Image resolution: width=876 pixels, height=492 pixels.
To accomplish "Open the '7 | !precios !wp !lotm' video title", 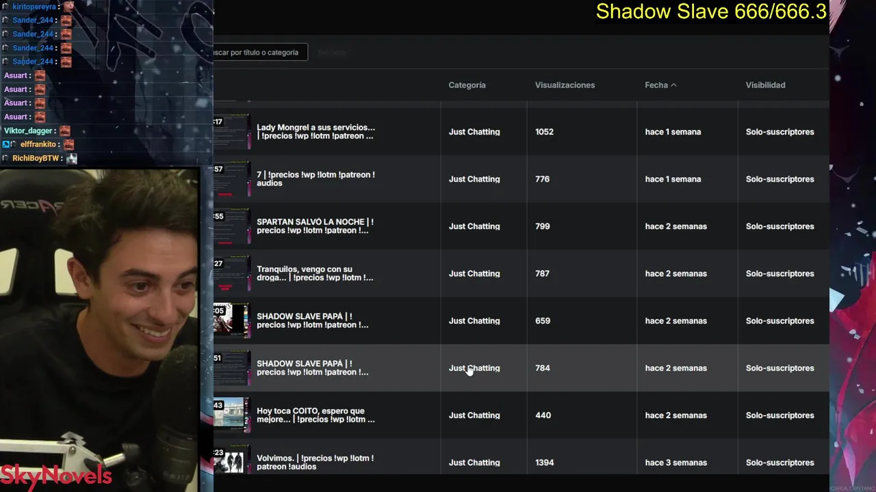I will tap(315, 179).
